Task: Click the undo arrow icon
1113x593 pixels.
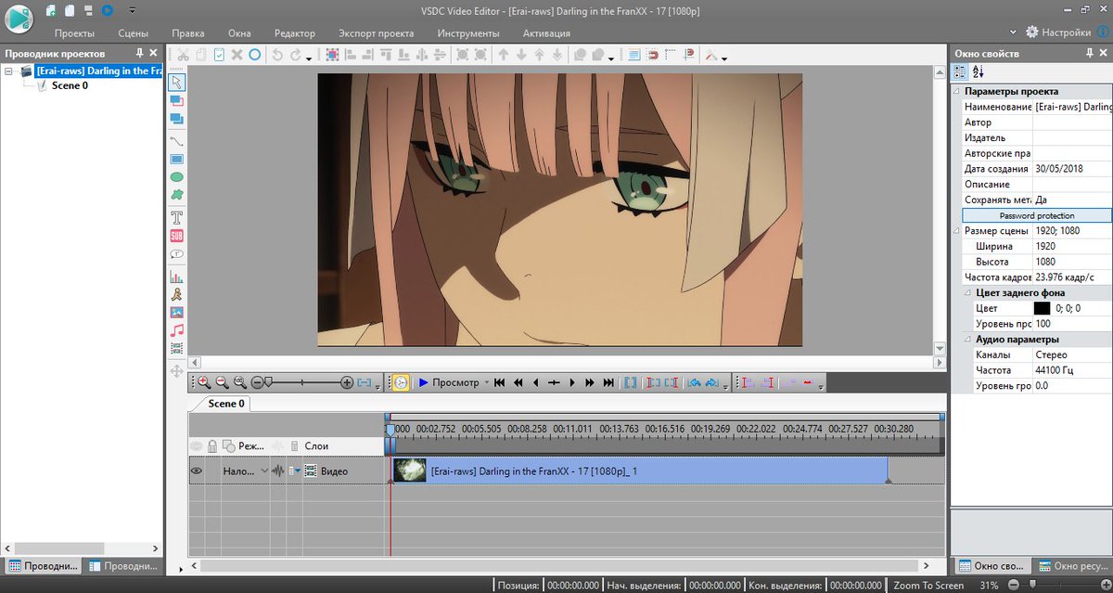Action: 276,55
